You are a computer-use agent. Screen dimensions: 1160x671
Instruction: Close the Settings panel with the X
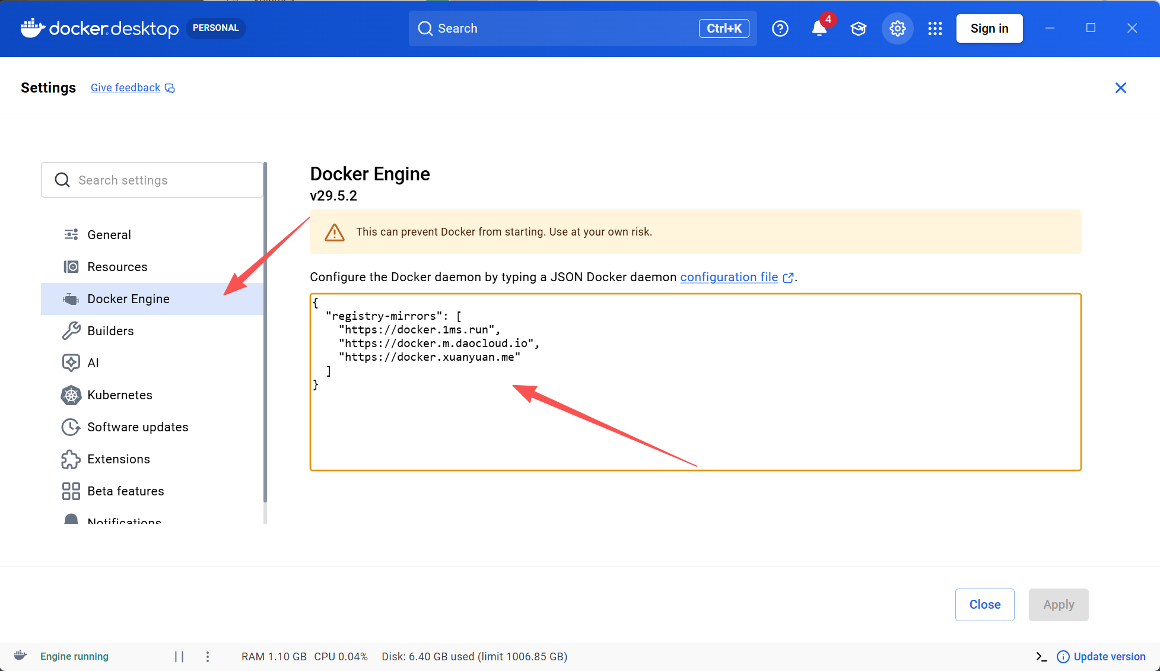click(x=1121, y=88)
